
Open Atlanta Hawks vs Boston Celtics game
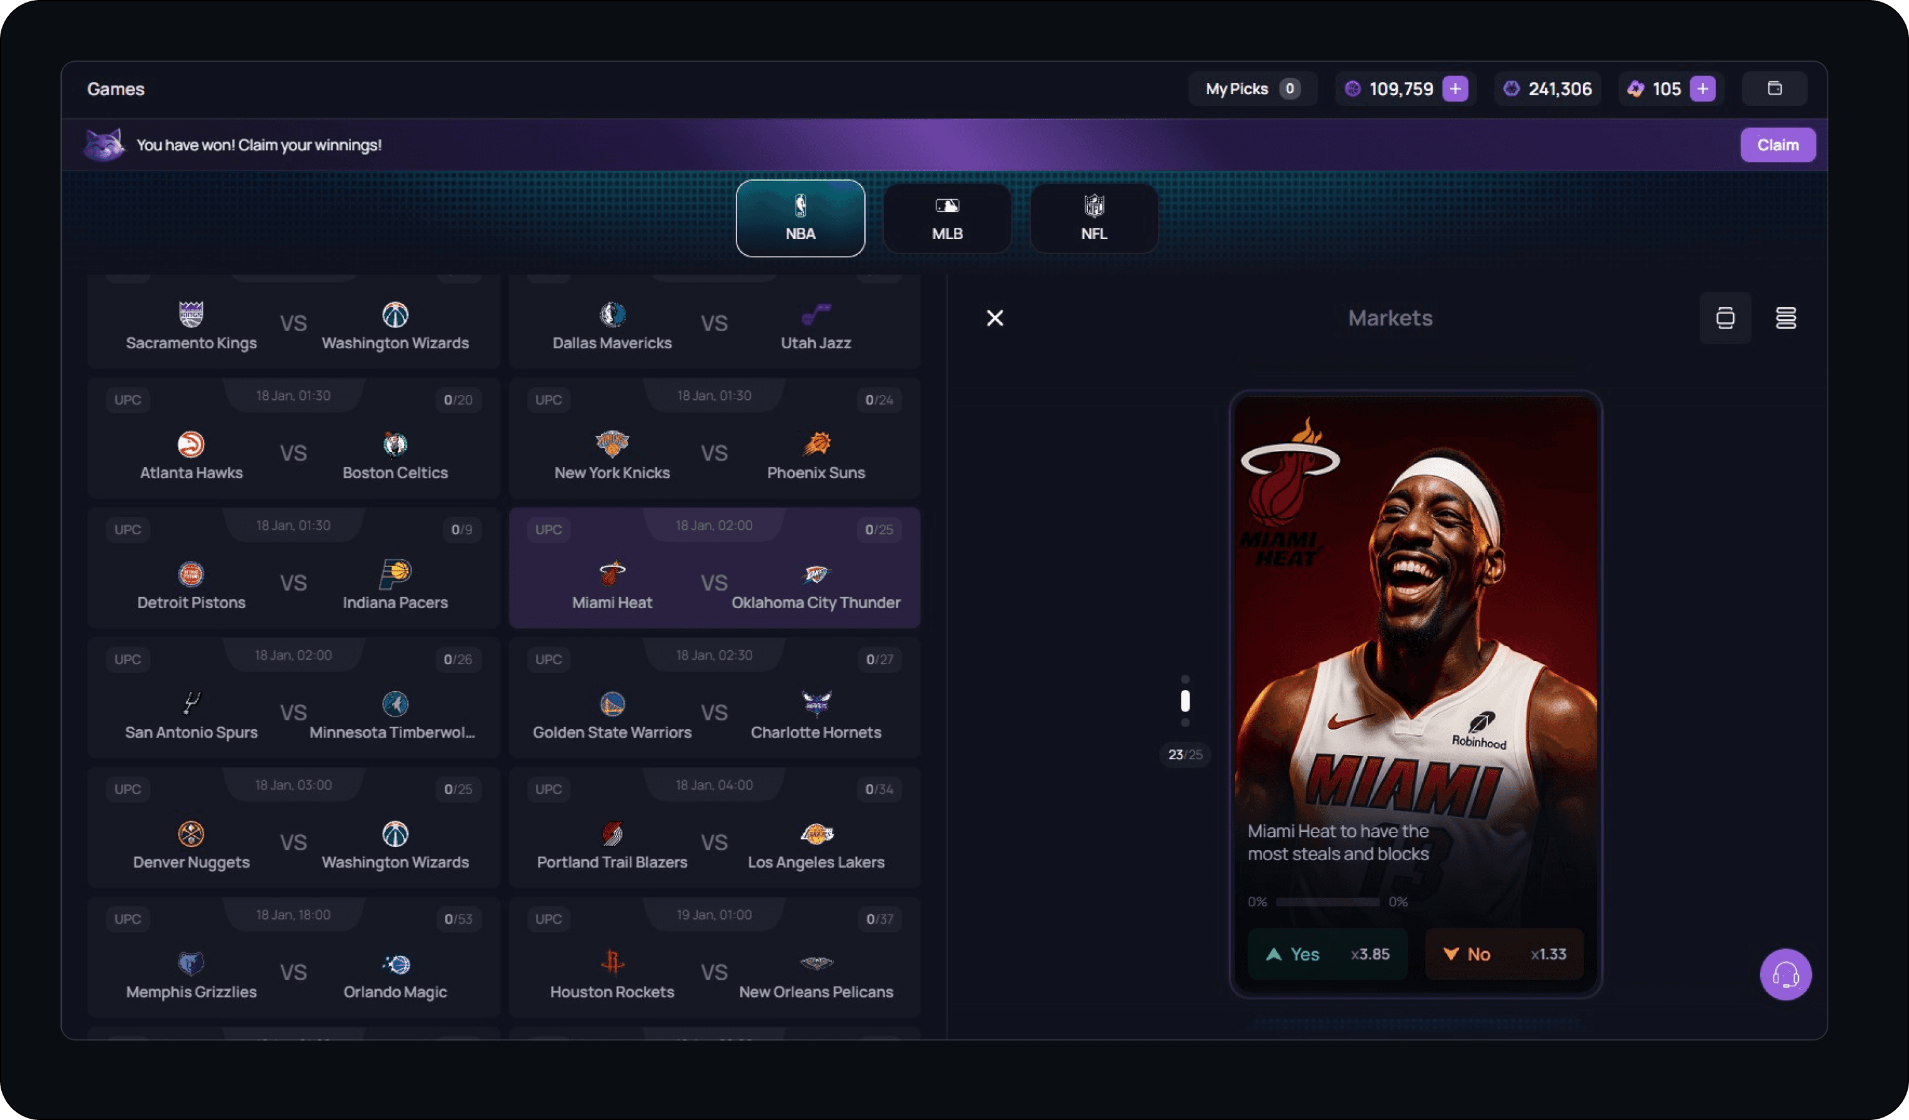(293, 452)
